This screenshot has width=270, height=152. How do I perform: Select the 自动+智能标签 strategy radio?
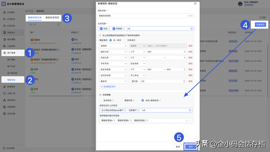click(x=143, y=100)
